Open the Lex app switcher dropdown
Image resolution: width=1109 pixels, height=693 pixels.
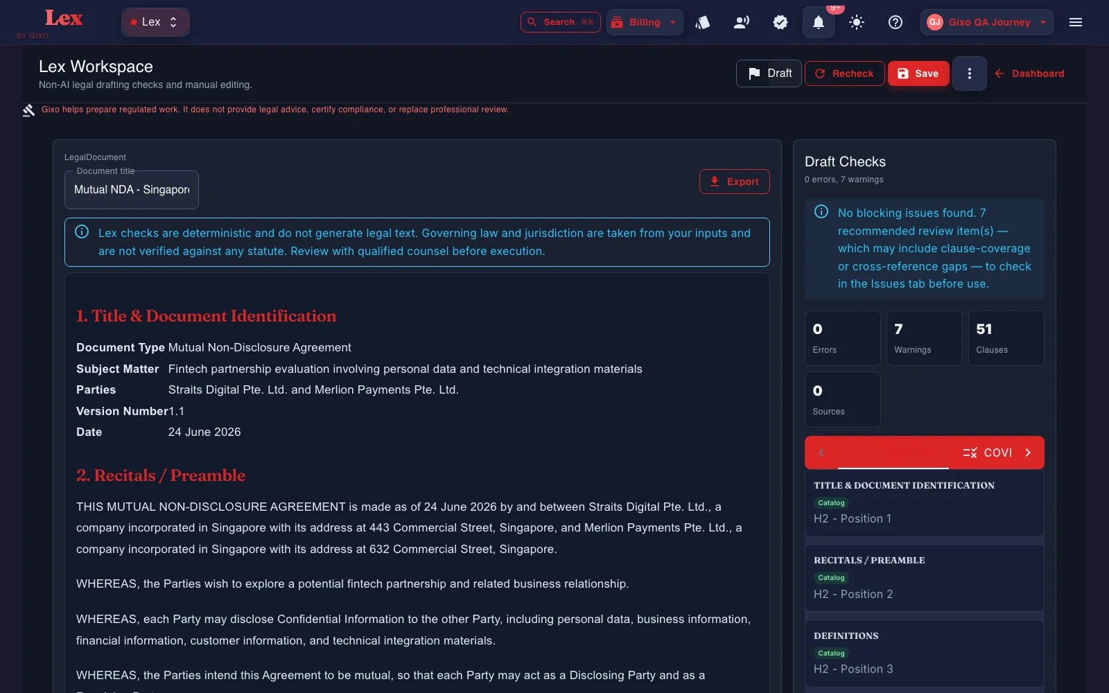(155, 22)
